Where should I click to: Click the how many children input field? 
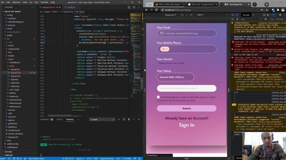pos(187,88)
